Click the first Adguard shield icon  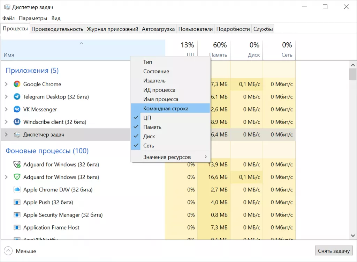(x=17, y=165)
